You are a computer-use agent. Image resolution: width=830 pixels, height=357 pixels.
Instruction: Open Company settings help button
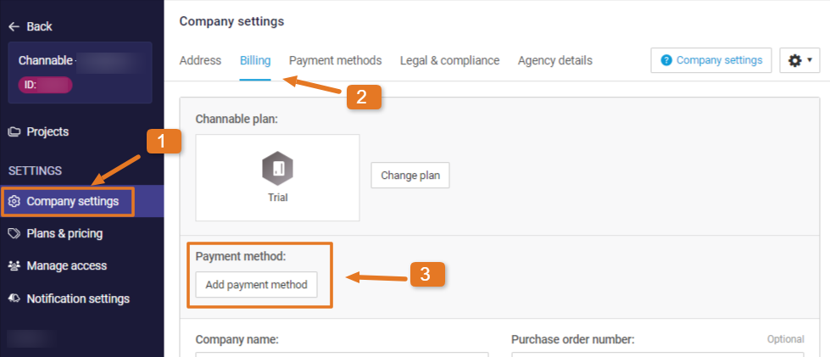click(711, 60)
